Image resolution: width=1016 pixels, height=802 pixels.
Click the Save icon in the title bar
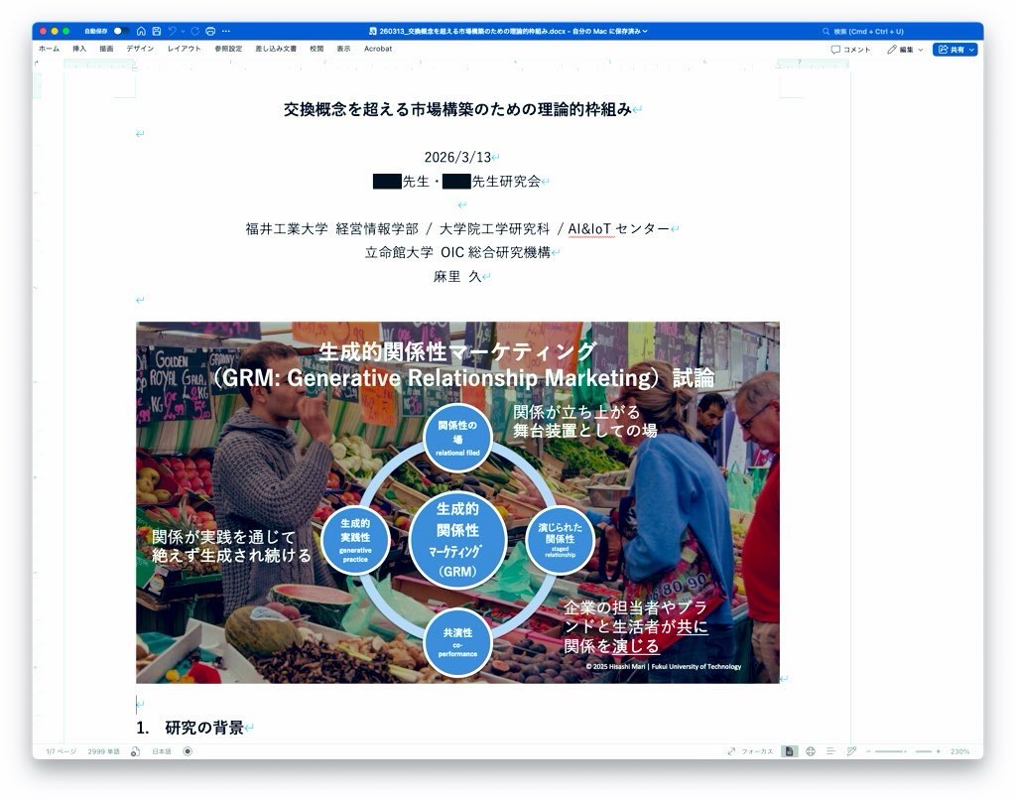(x=157, y=32)
